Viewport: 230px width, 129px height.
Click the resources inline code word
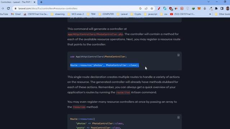pos(79,107)
